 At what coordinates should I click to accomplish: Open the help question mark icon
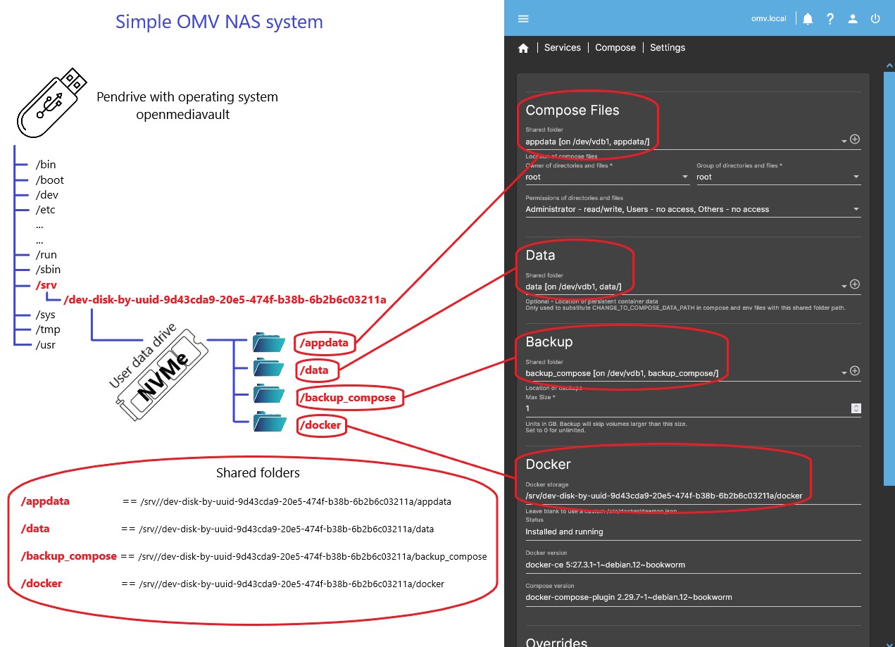pyautogui.click(x=830, y=19)
